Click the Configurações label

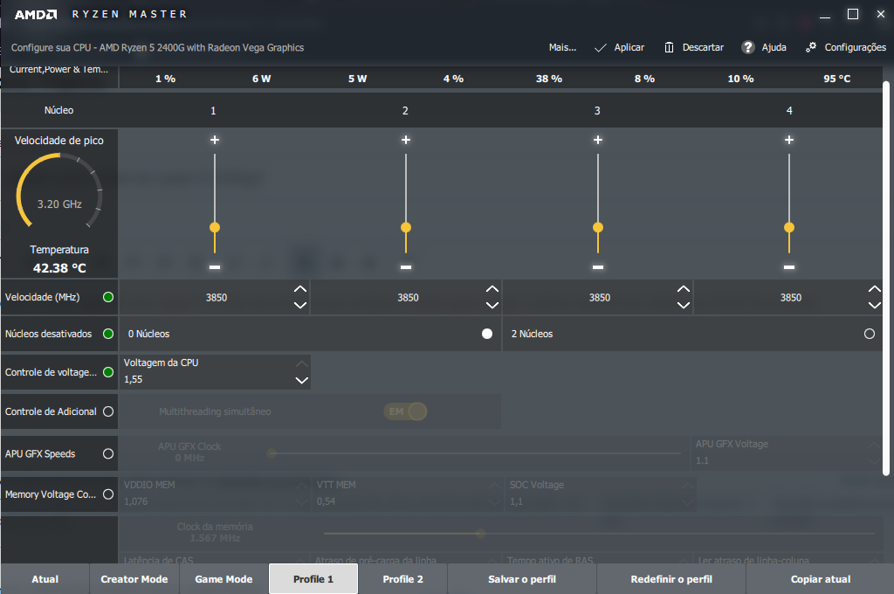[856, 47]
